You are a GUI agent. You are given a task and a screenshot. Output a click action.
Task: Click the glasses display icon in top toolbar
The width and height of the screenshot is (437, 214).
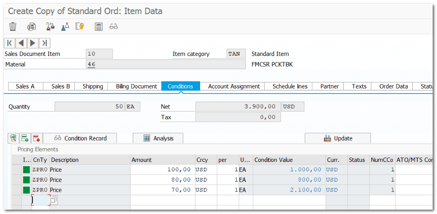click(x=114, y=26)
